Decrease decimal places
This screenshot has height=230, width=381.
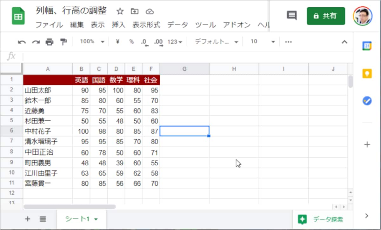click(x=145, y=42)
